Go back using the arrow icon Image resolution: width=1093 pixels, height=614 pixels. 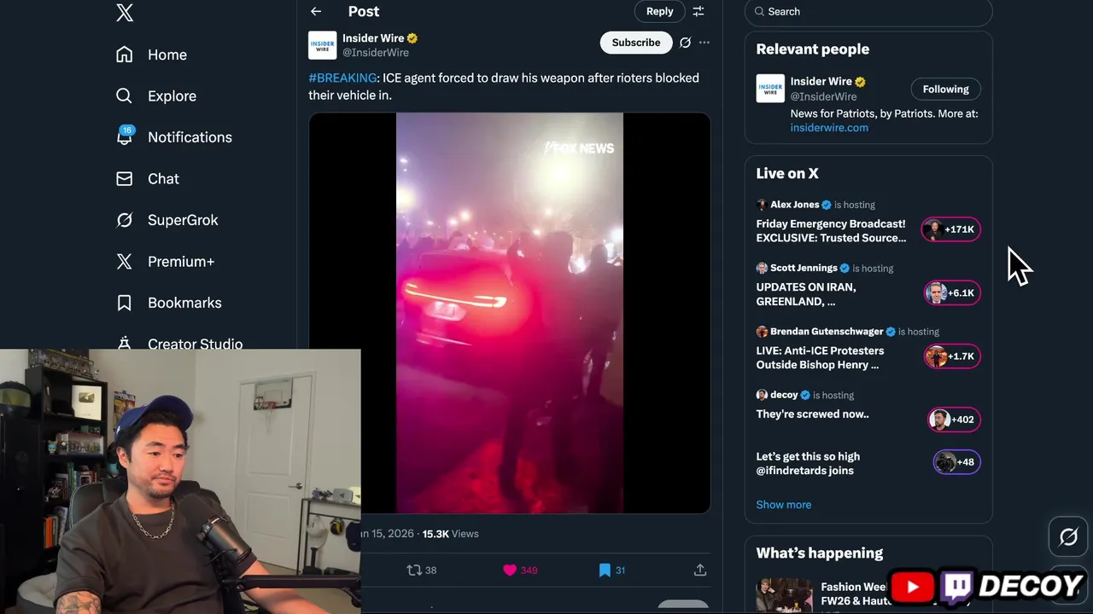316,11
